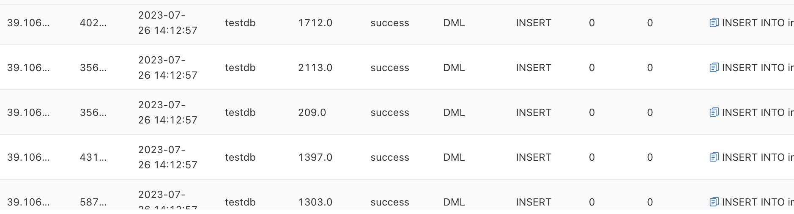
Task: Select truncated thread ID 402... cell
Action: [x=93, y=23]
